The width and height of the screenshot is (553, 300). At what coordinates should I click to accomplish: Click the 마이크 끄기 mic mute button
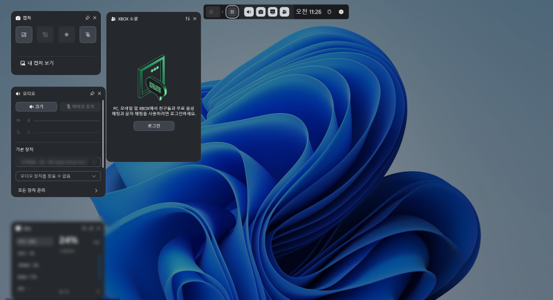(80, 107)
